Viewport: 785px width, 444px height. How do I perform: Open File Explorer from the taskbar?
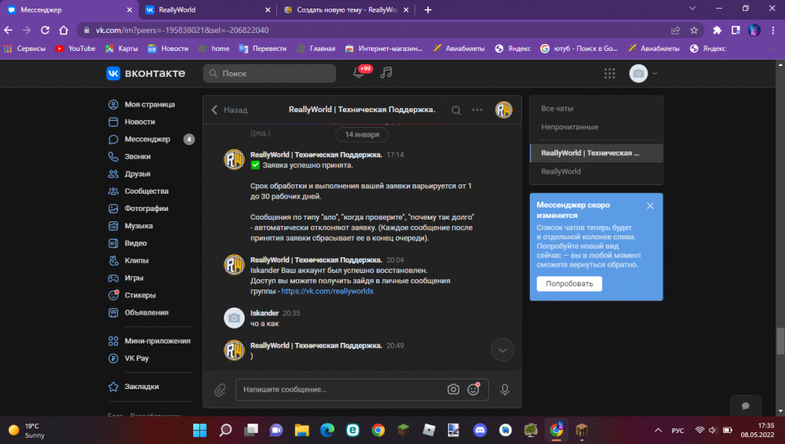point(302,430)
